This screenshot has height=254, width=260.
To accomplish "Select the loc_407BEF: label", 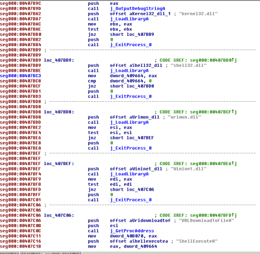I will click(x=59, y=164).
